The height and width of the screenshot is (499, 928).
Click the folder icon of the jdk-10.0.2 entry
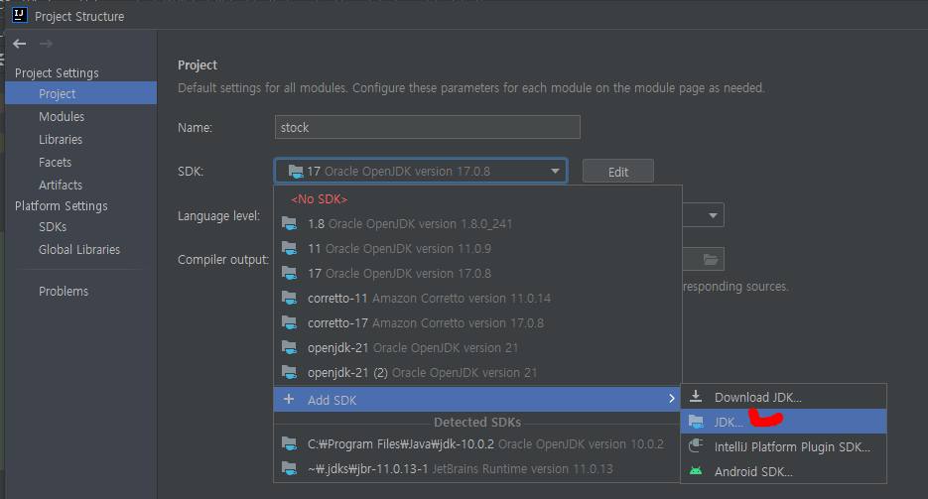click(x=290, y=443)
